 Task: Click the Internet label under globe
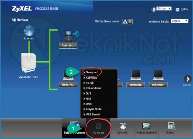point(29,38)
